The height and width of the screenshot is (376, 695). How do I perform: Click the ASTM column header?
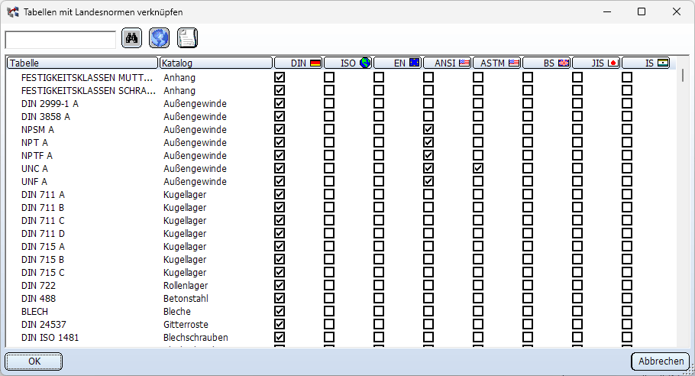[x=497, y=63]
